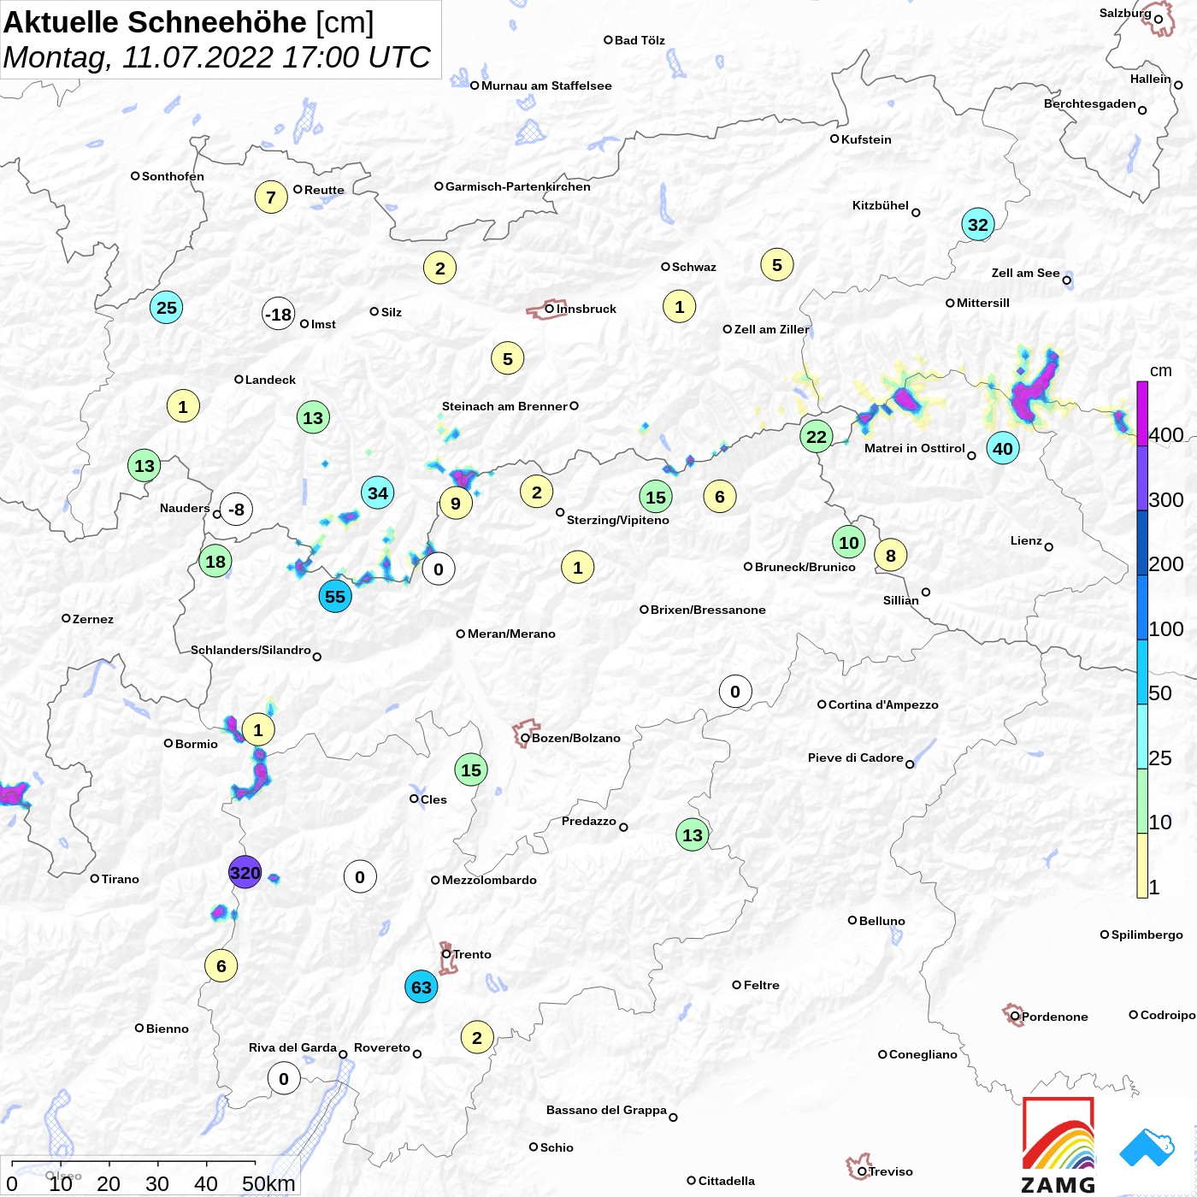This screenshot has width=1197, height=1197.
Task: Select the 8 marker near Sillian
Action: [891, 556]
